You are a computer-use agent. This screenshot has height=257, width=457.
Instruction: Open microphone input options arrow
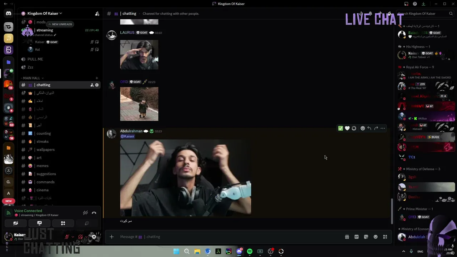(x=72, y=237)
